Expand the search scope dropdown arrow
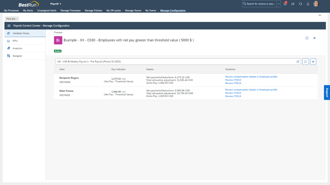Viewport: 330px width, 185px height. (279, 4)
